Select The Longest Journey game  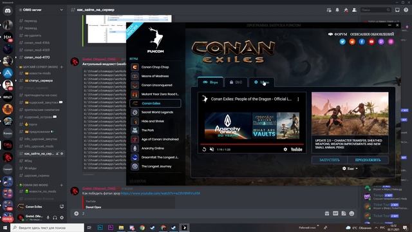155,166
